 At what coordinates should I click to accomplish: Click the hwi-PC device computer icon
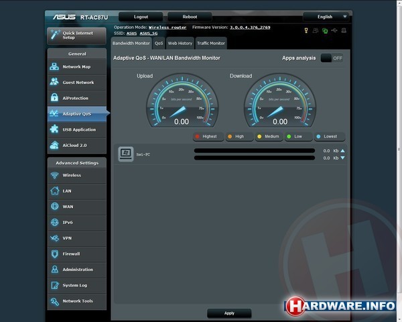tap(126, 154)
